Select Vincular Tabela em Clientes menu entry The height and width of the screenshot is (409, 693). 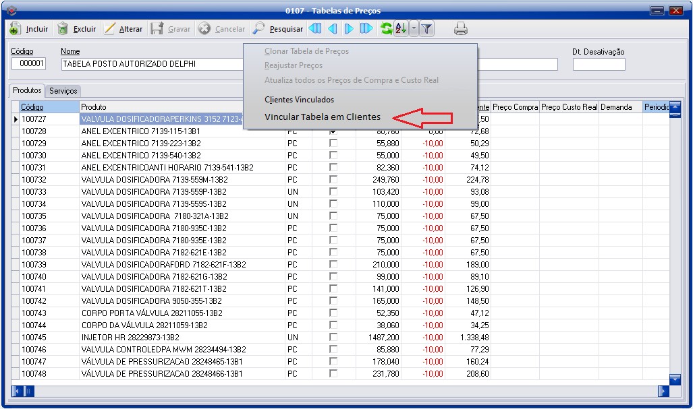322,117
